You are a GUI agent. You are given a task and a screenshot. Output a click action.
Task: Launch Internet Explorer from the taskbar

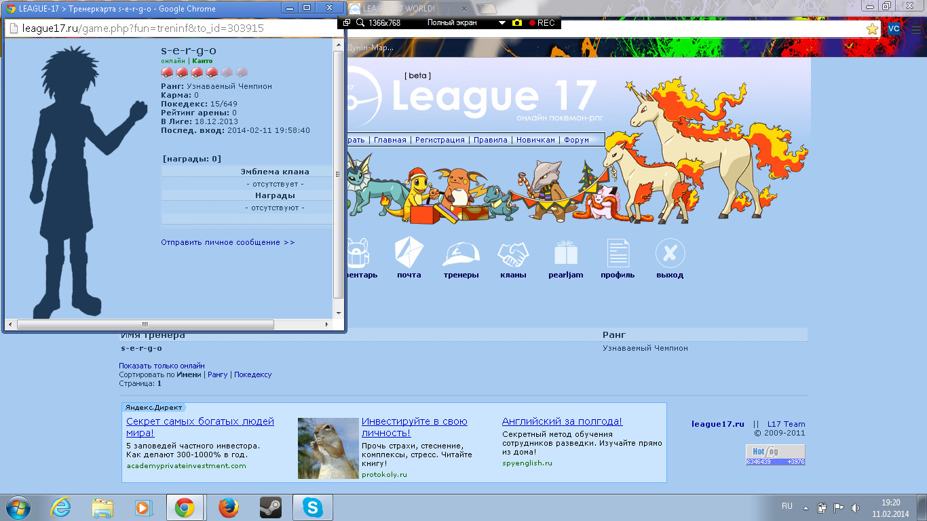[62, 507]
